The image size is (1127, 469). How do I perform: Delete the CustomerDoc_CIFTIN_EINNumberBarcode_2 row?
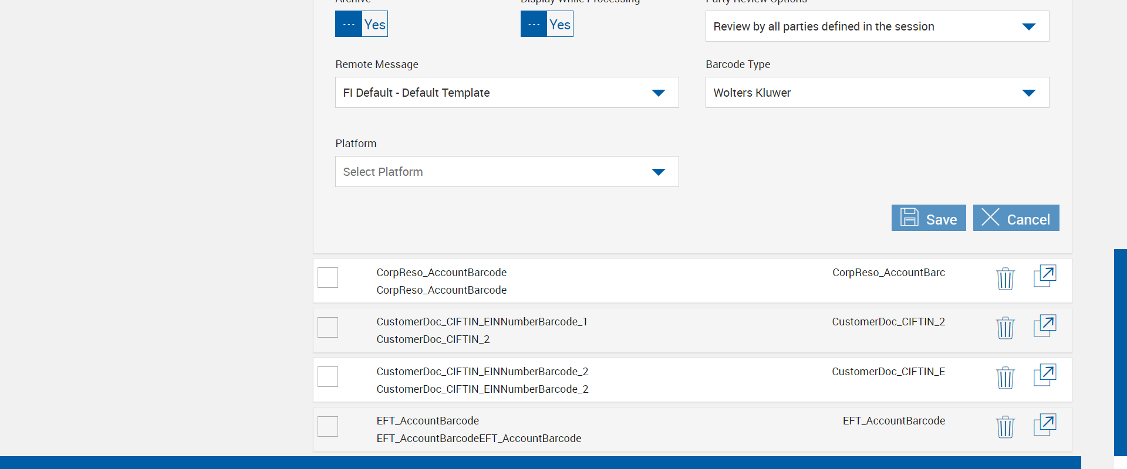pos(1005,378)
